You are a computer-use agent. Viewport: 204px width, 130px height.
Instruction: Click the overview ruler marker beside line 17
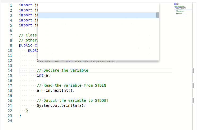pos(193,86)
